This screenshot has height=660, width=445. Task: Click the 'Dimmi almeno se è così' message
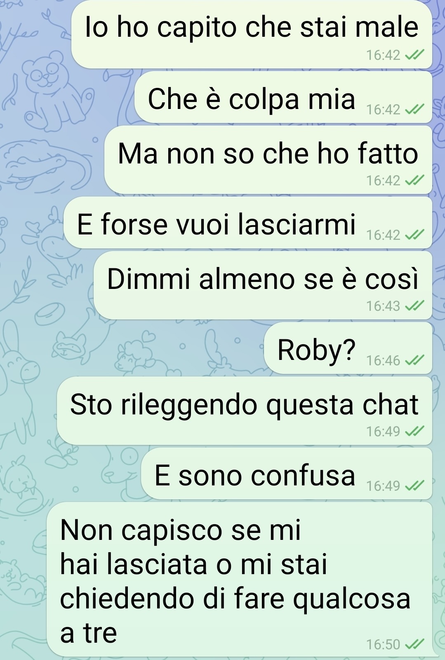[x=263, y=286]
